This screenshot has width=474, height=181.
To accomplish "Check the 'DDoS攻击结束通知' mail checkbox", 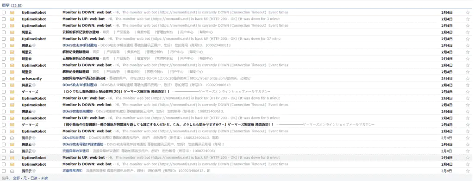I will 4,112.
